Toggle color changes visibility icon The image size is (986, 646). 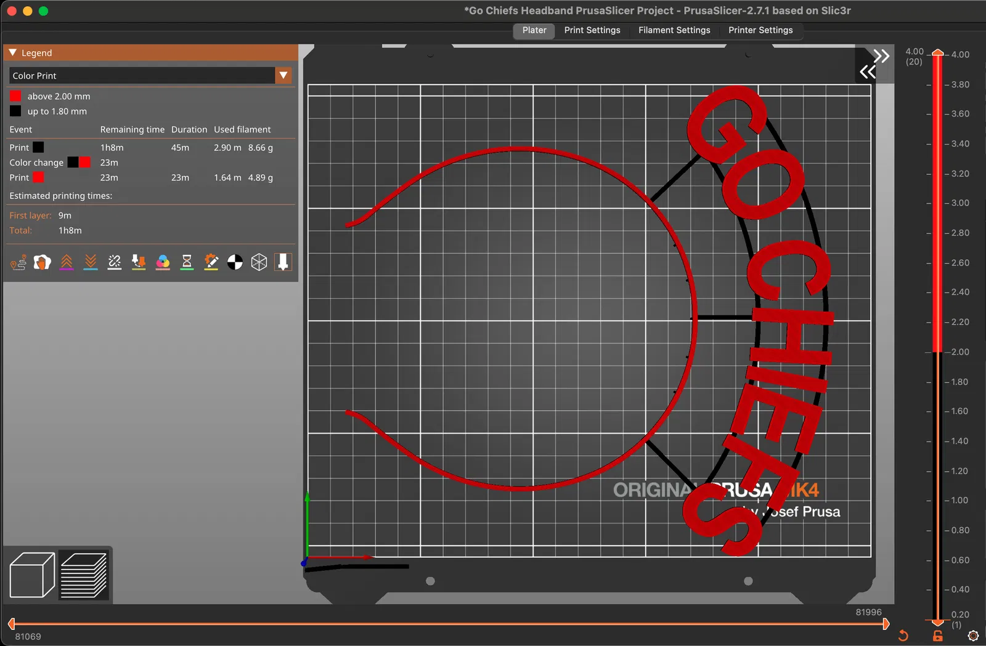(x=163, y=262)
